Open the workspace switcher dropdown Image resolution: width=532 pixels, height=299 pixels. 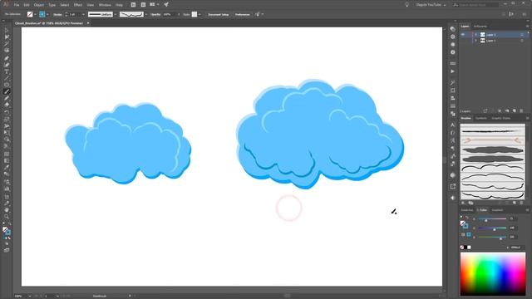431,5
